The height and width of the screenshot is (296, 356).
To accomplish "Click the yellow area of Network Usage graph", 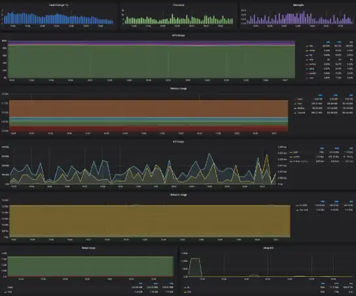I will pos(150,221).
